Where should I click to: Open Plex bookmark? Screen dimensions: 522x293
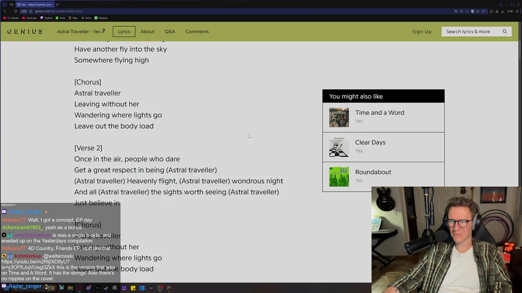pyautogui.click(x=73, y=18)
